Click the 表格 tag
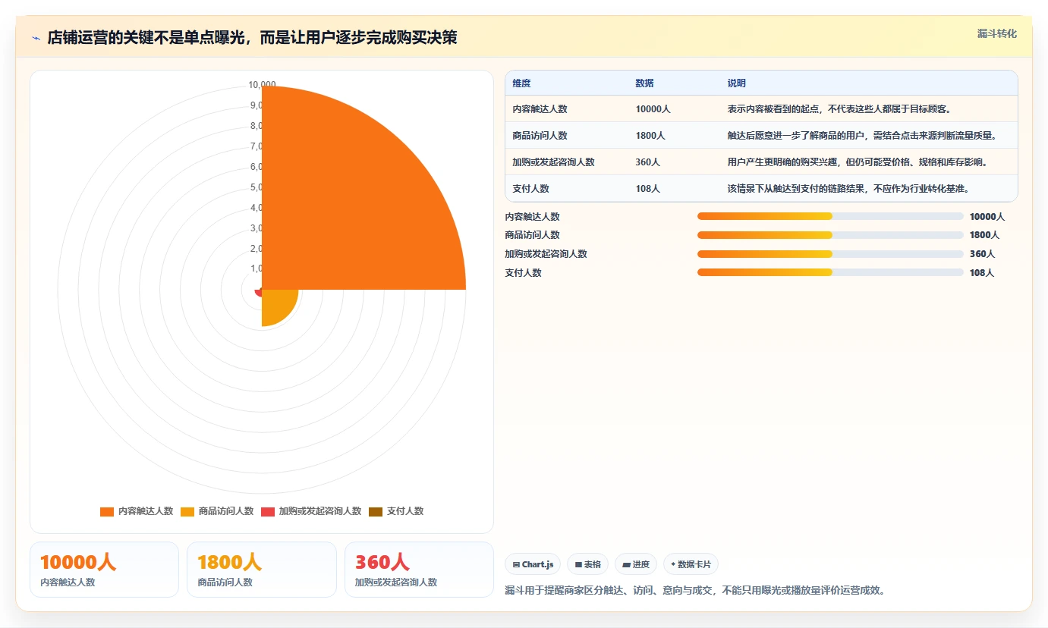 pyautogui.click(x=587, y=564)
